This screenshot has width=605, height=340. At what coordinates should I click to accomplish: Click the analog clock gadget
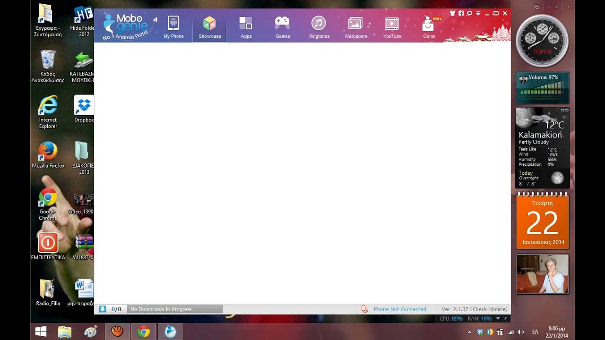(x=543, y=41)
